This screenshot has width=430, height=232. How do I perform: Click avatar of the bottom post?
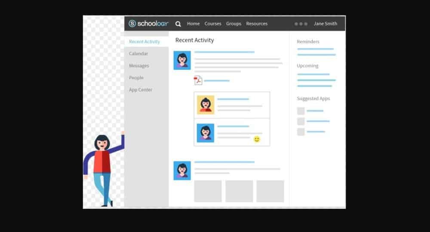pyautogui.click(x=182, y=170)
